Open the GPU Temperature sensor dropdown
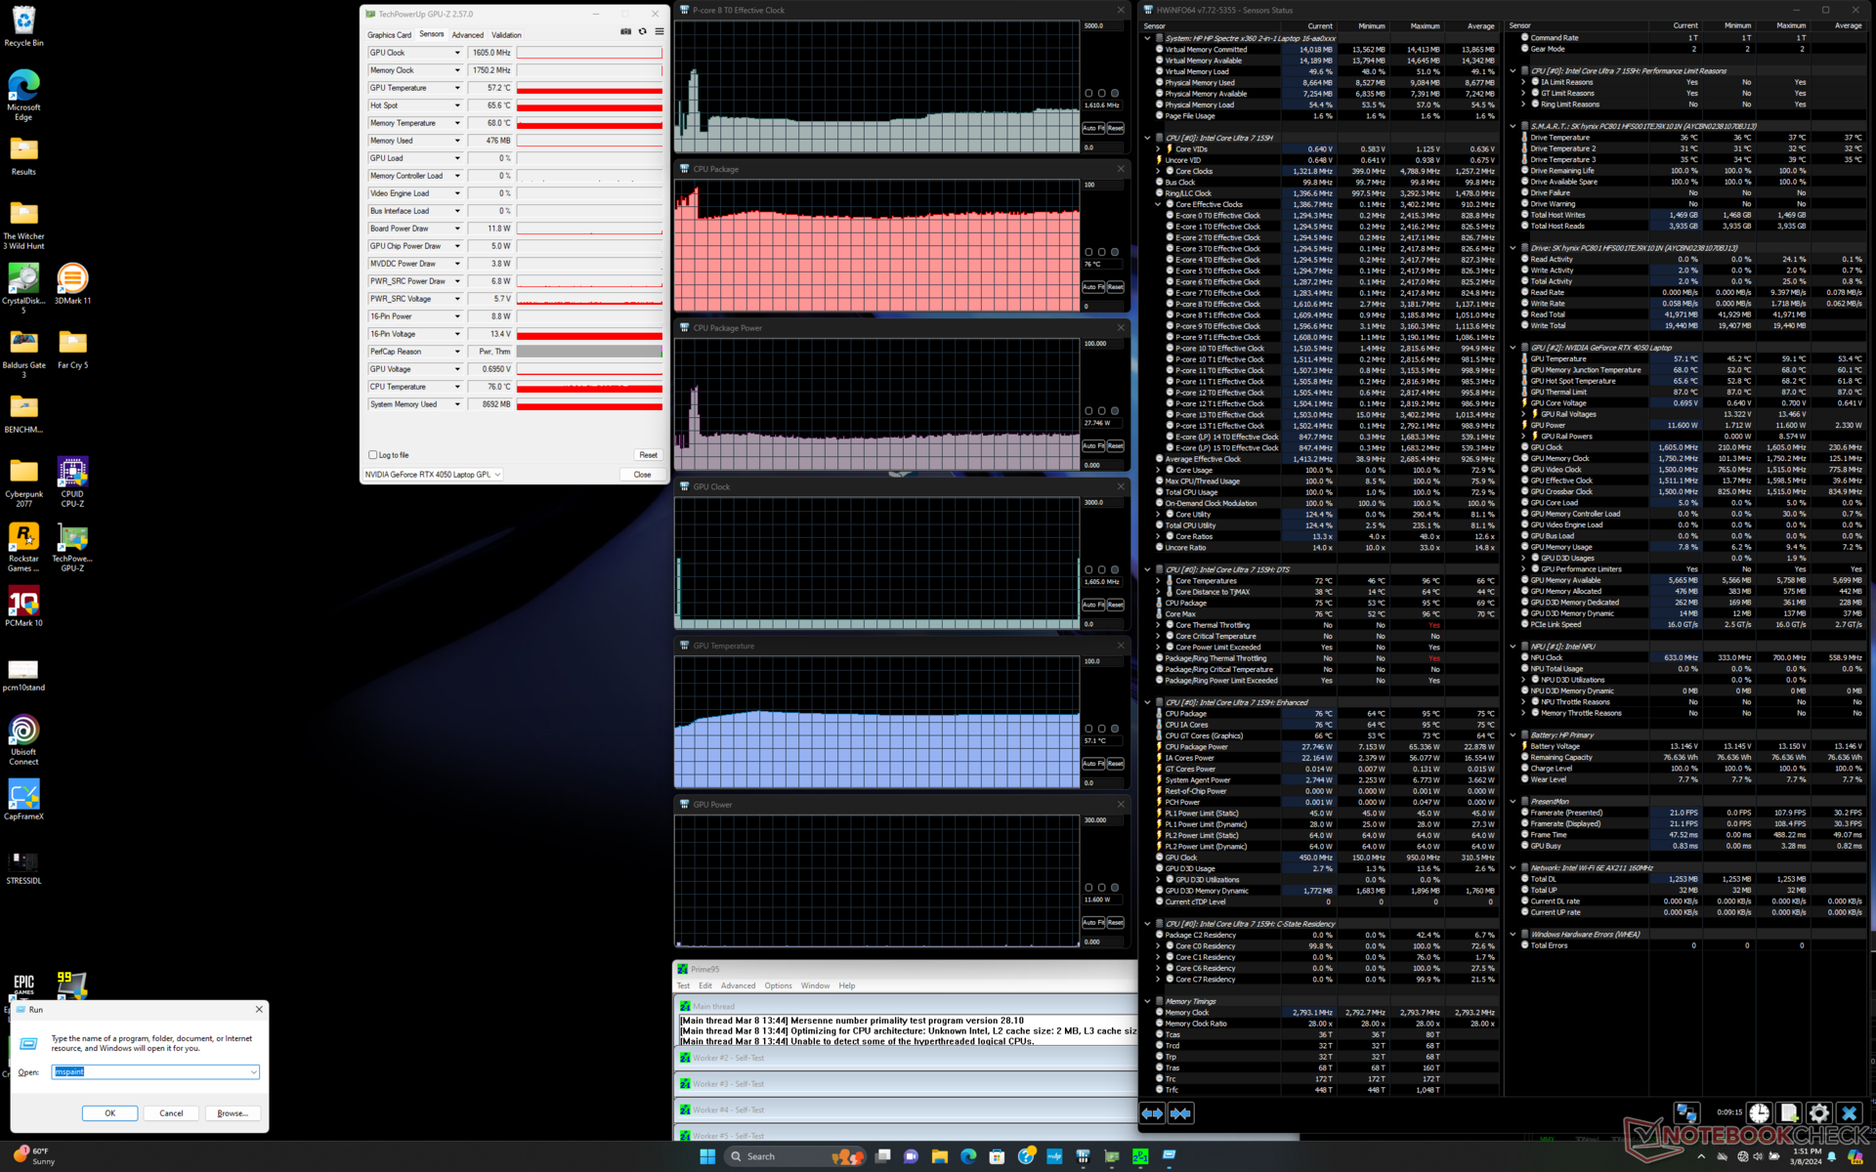The image size is (1876, 1172). [456, 88]
